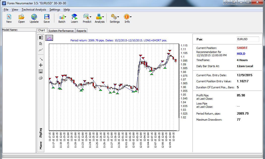Save chart image with floppy icon
265x159 pixels.
tap(41, 71)
